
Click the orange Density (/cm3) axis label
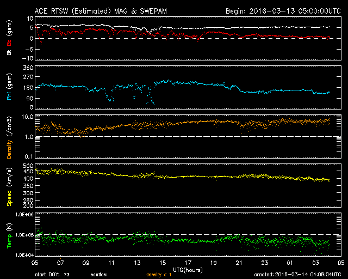pyautogui.click(x=9, y=137)
